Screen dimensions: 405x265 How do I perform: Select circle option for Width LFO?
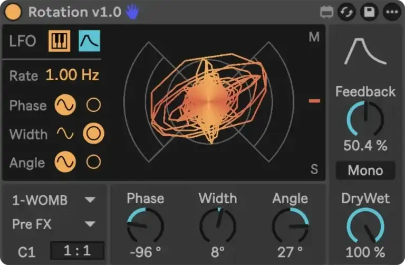tap(93, 134)
